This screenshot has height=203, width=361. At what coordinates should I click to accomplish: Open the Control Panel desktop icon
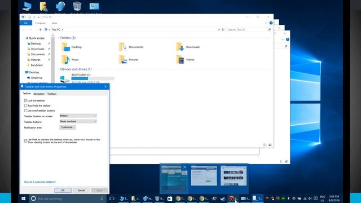94,6
